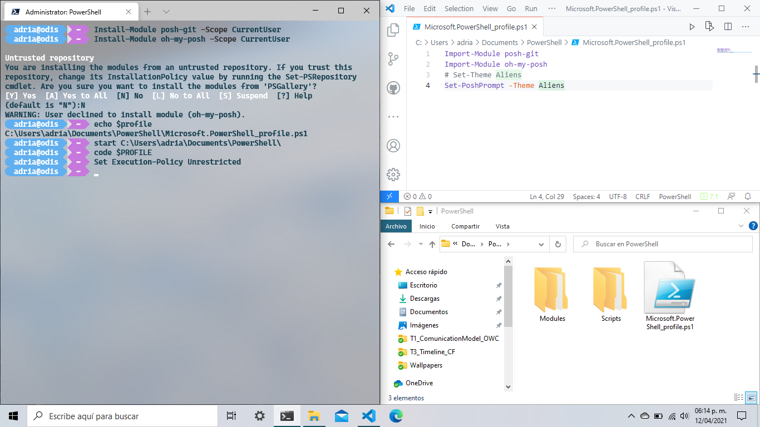760x427 pixels.
Task: Open the Compartir ribbon tab
Action: coord(465,226)
